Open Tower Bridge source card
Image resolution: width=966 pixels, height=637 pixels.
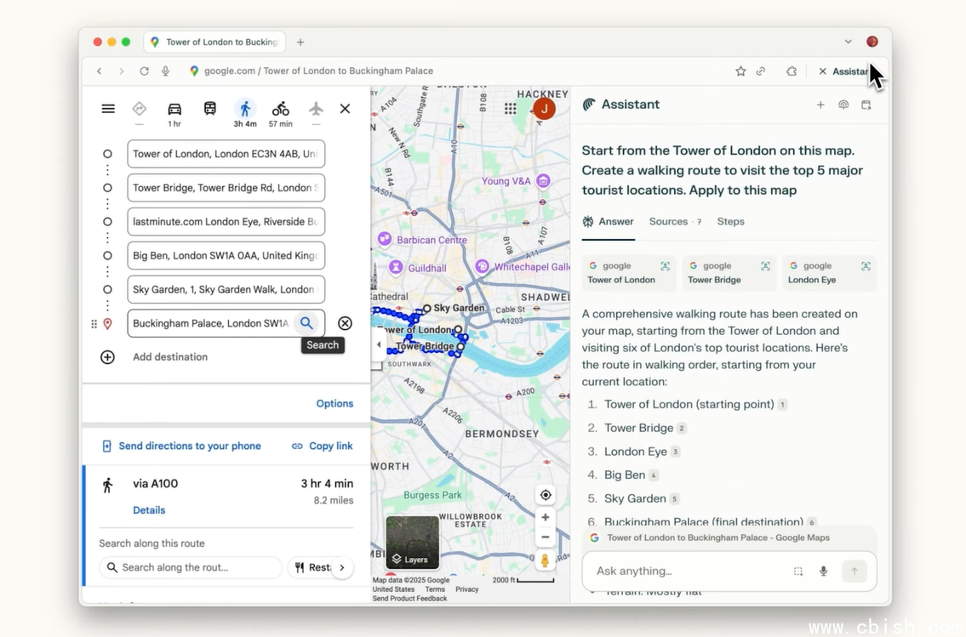click(729, 273)
